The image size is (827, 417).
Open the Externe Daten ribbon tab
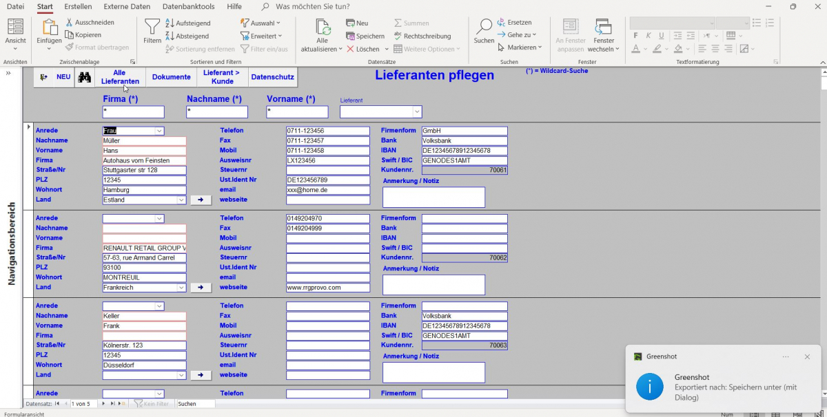point(127,6)
